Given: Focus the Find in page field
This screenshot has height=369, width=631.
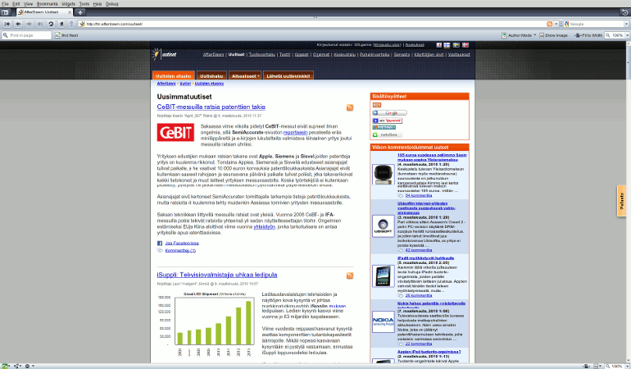Looking at the screenshot, I should 27,35.
